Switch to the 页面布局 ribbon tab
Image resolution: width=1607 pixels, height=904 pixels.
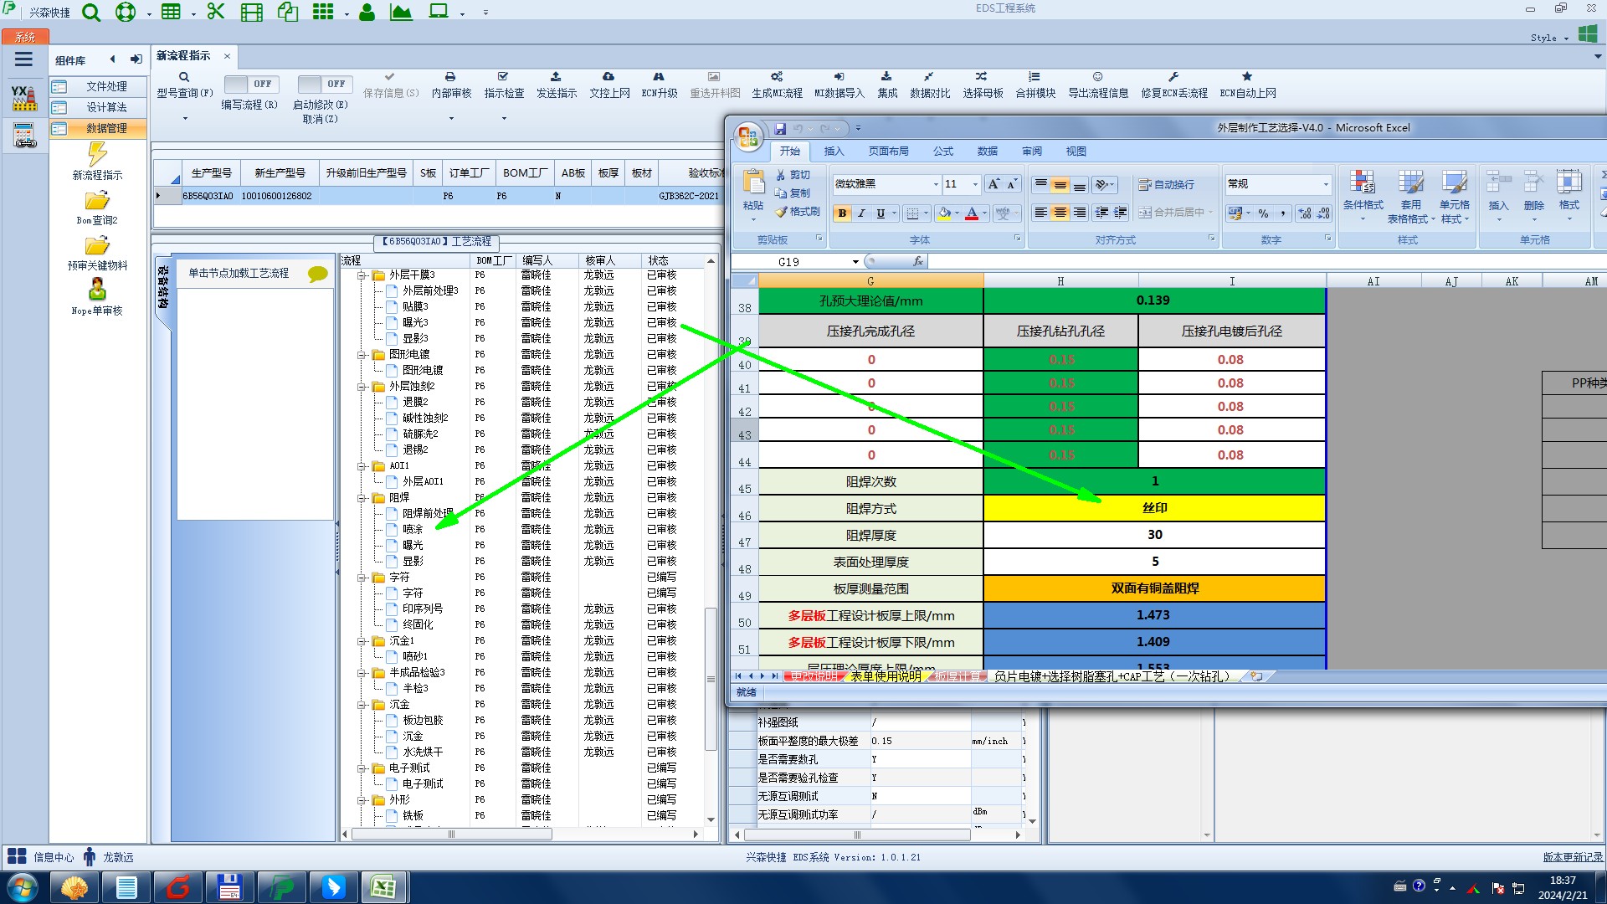(x=888, y=152)
